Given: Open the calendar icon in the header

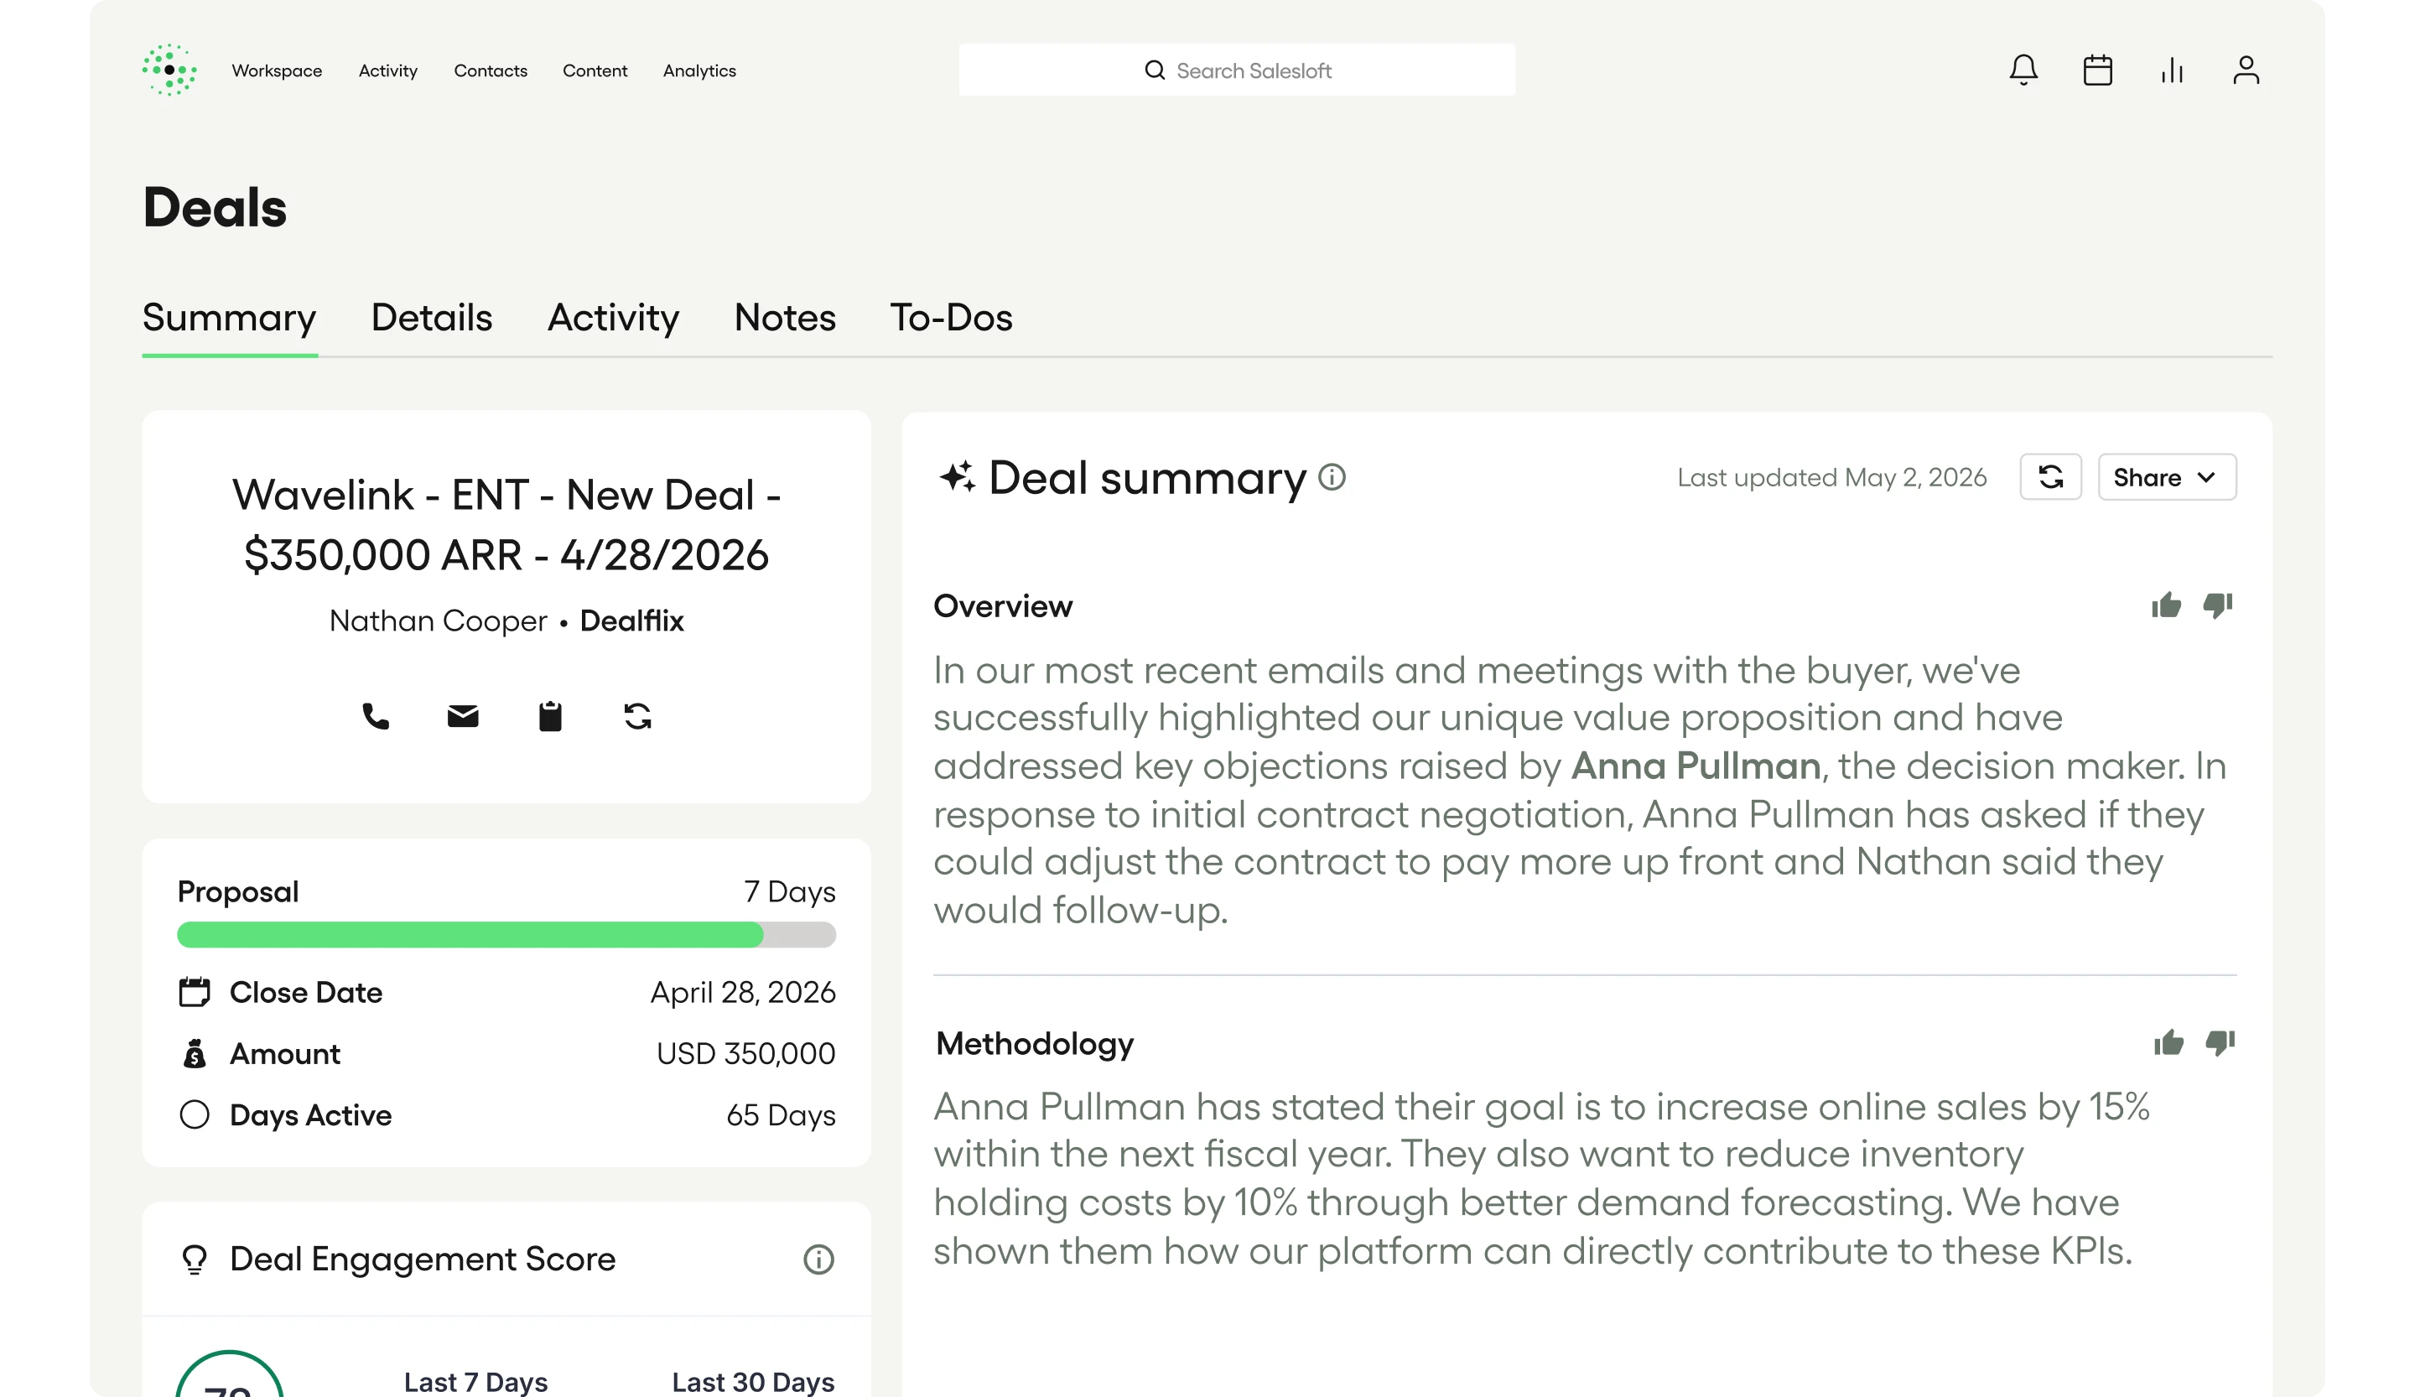Looking at the screenshot, I should click(x=2098, y=70).
